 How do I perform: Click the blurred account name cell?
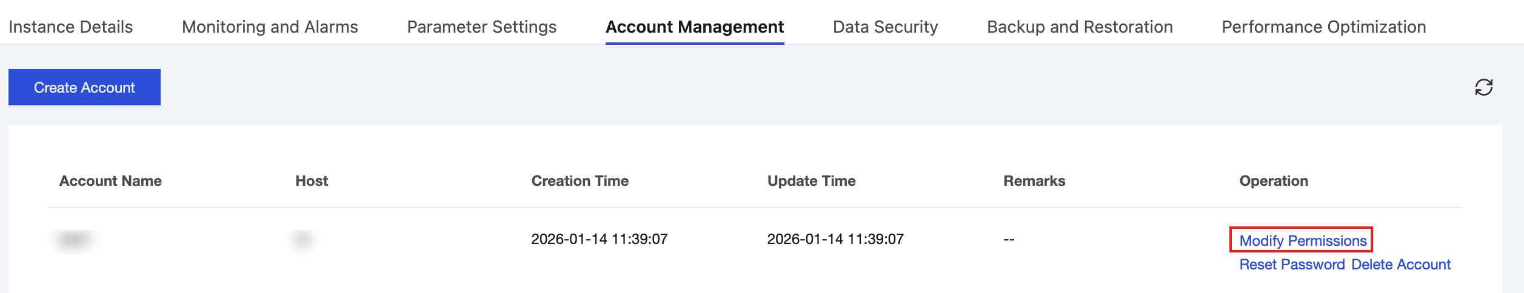tap(74, 240)
